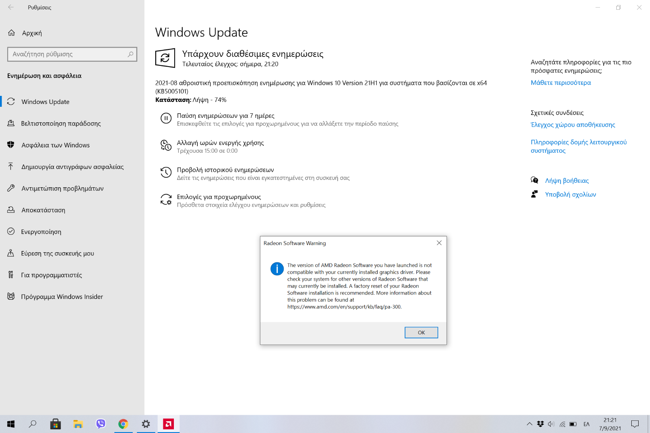The image size is (650, 433).
Task: Open taskbar search magnifier
Action: (32, 424)
